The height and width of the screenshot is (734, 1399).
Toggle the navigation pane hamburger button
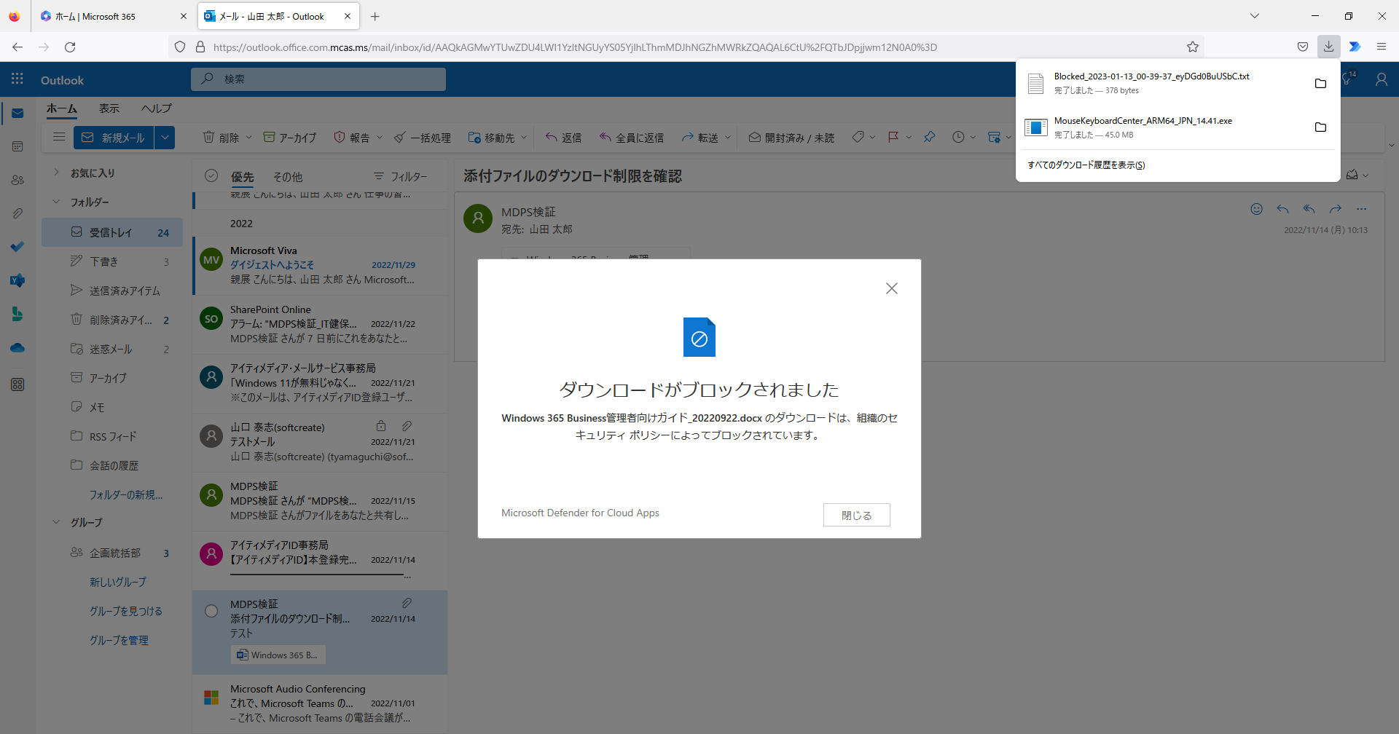click(x=59, y=137)
